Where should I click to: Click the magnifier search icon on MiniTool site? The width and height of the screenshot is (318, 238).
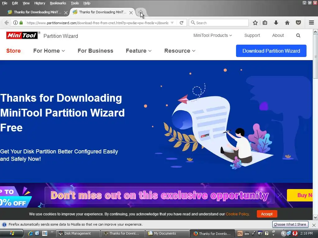pyautogui.click(x=298, y=35)
